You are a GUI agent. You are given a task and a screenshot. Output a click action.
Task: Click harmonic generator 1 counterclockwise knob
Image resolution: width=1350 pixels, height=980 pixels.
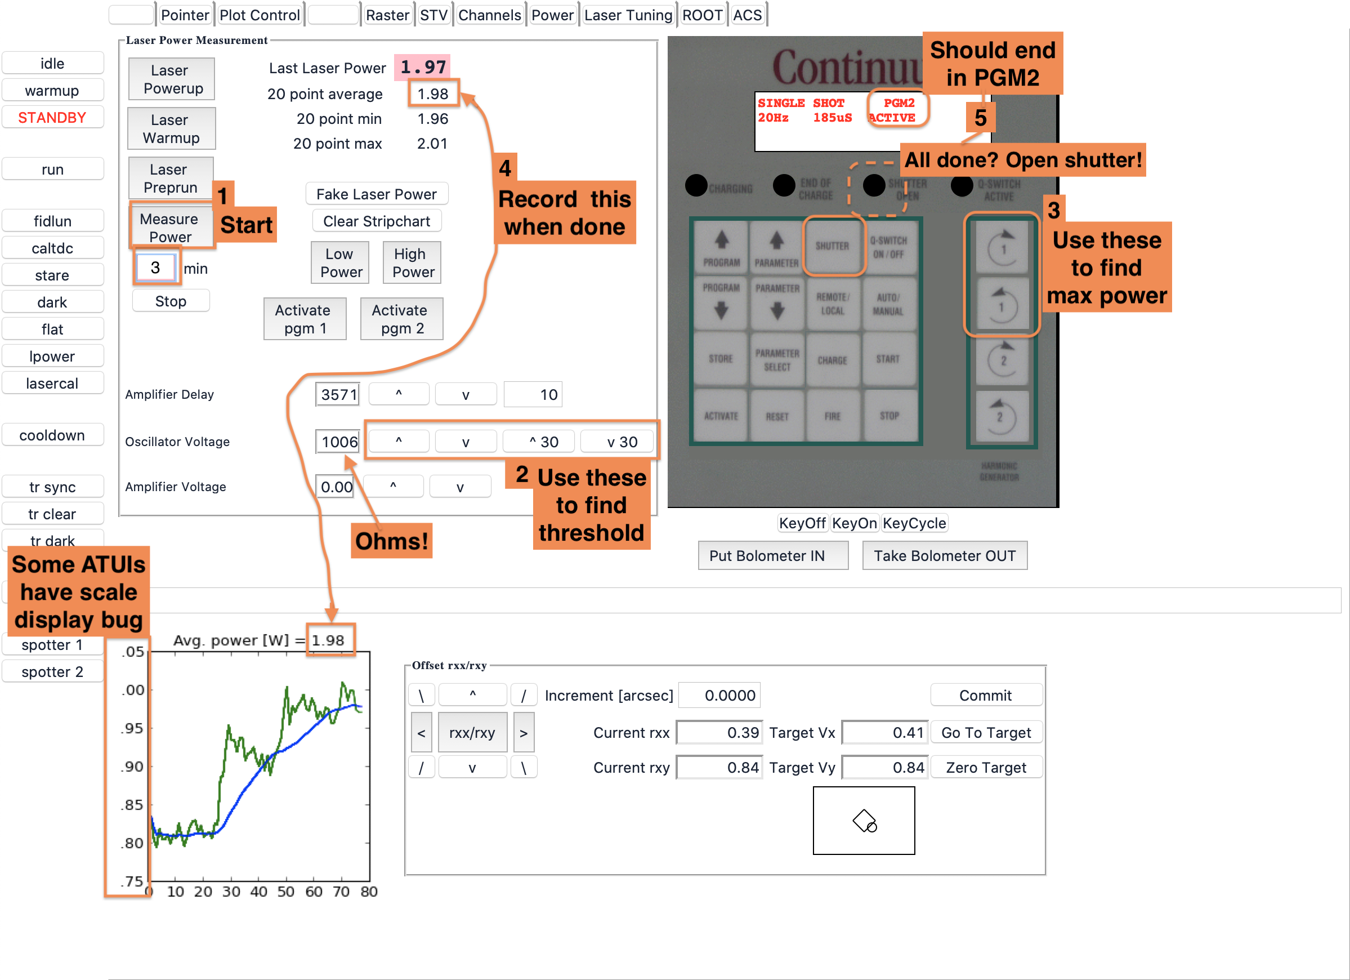coord(1003,304)
